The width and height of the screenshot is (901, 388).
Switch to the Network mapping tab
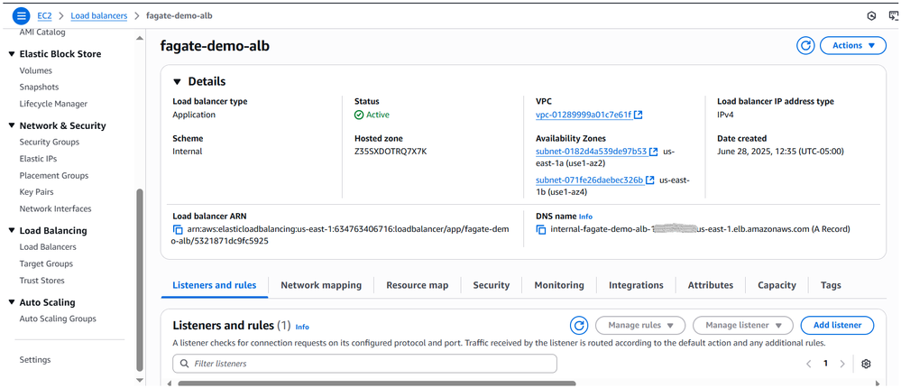coord(321,285)
